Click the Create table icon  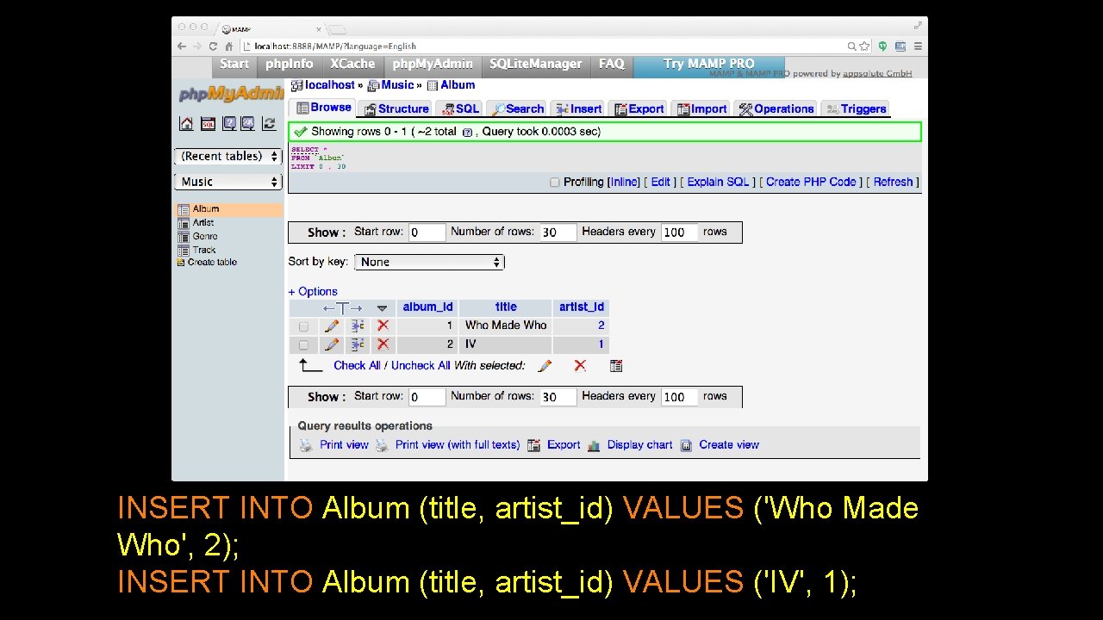pos(181,263)
